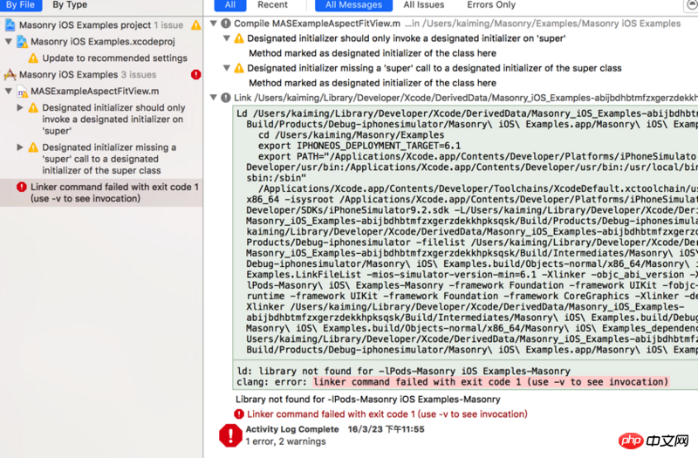Image resolution: width=698 pixels, height=458 pixels.
Task: Click the Masonry iOS Examples project icon
Action: [10, 25]
